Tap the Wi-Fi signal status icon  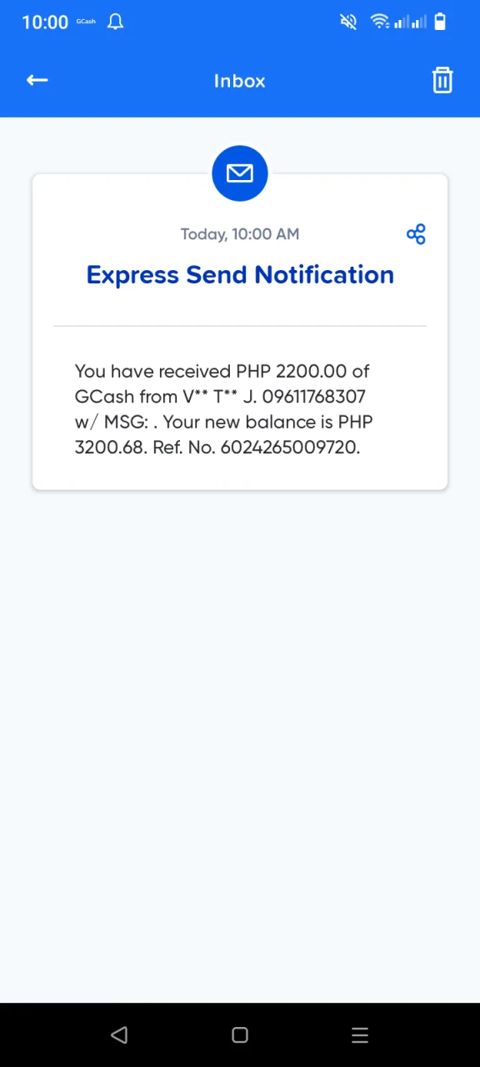tap(380, 22)
